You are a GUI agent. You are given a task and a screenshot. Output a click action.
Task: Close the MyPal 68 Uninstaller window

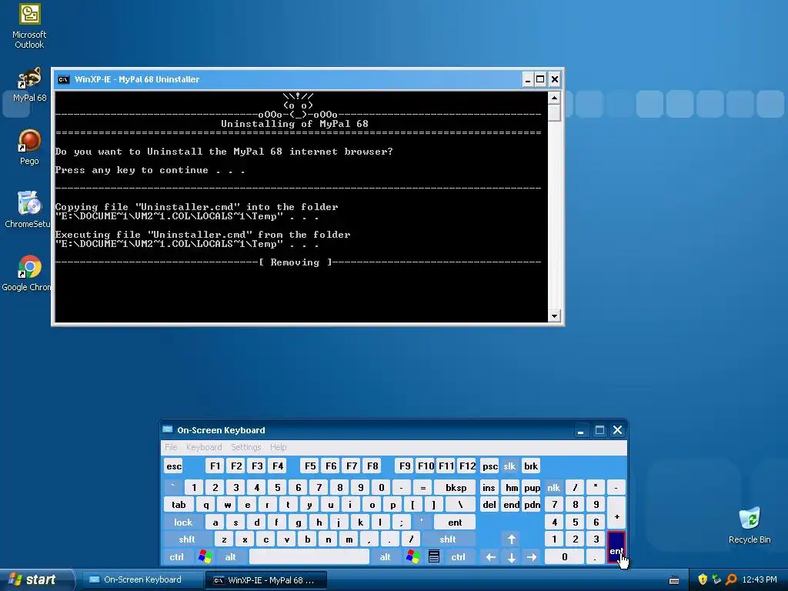(x=554, y=79)
